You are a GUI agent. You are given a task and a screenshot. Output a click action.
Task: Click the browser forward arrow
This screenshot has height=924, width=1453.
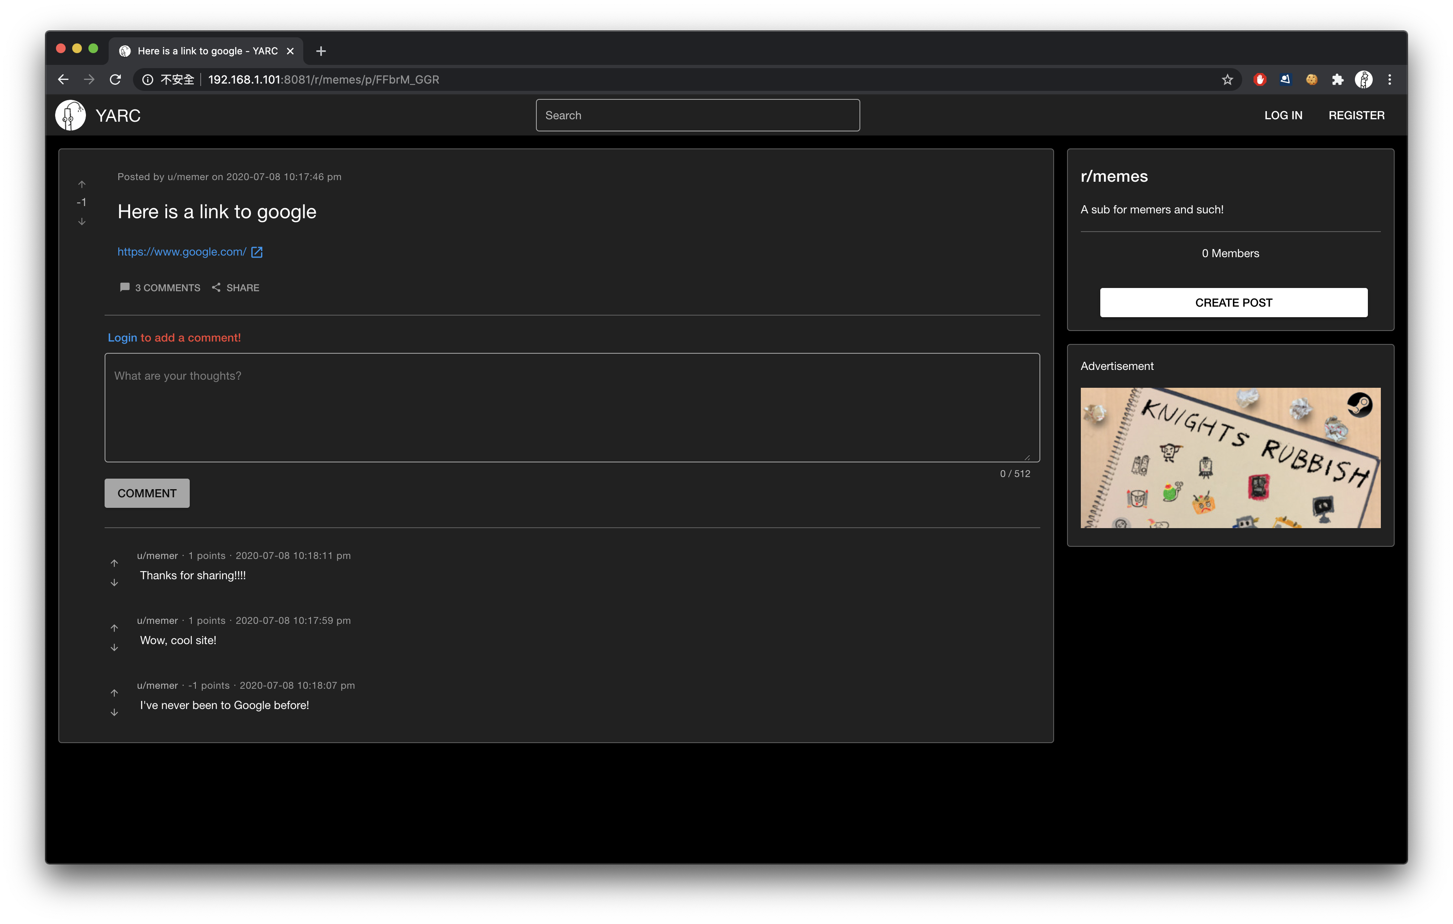tap(89, 80)
